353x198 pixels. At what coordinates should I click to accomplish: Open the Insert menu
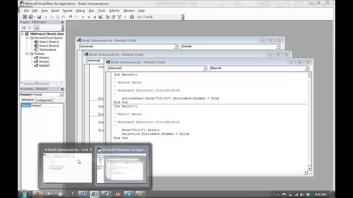(55, 11)
